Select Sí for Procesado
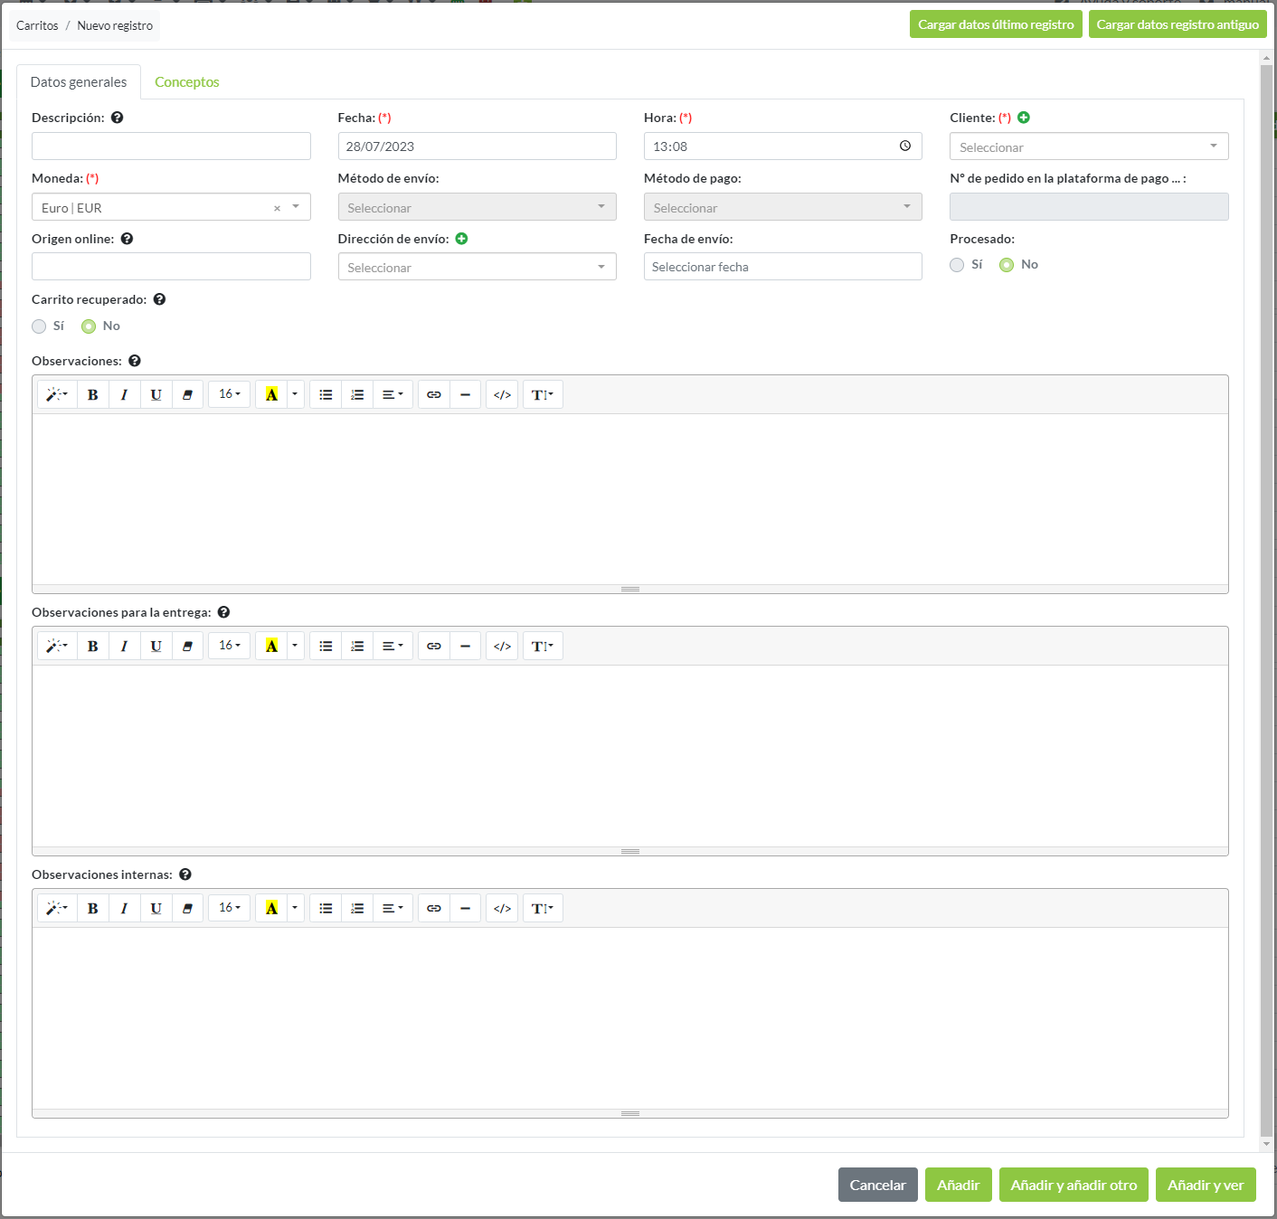This screenshot has height=1219, width=1277. [957, 265]
